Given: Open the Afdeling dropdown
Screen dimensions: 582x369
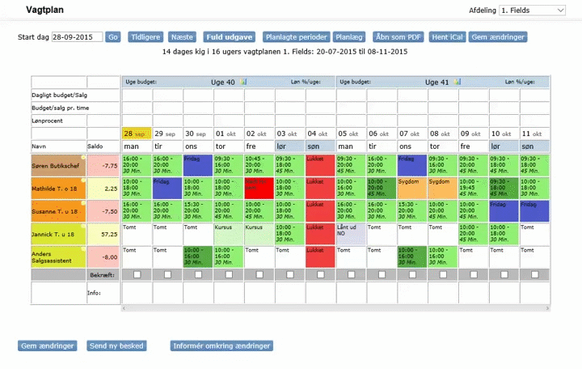Looking at the screenshot, I should coord(532,11).
